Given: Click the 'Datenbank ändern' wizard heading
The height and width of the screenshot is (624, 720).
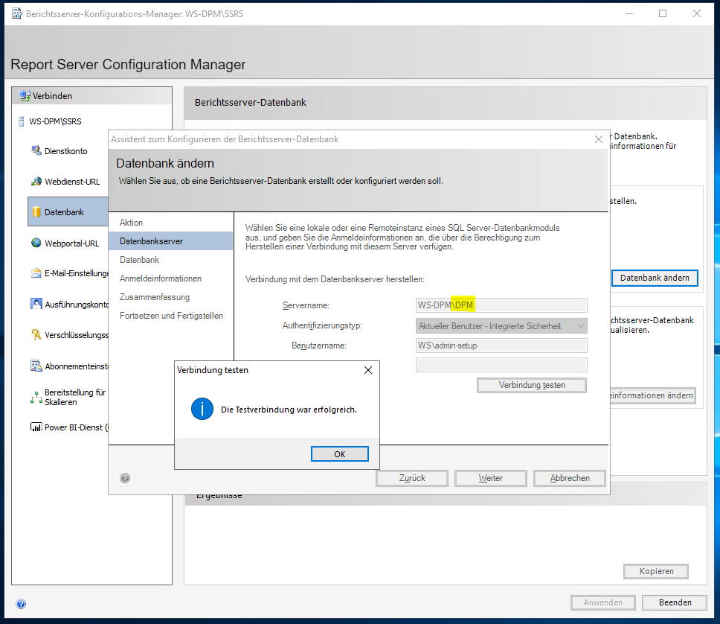Looking at the screenshot, I should (x=165, y=163).
